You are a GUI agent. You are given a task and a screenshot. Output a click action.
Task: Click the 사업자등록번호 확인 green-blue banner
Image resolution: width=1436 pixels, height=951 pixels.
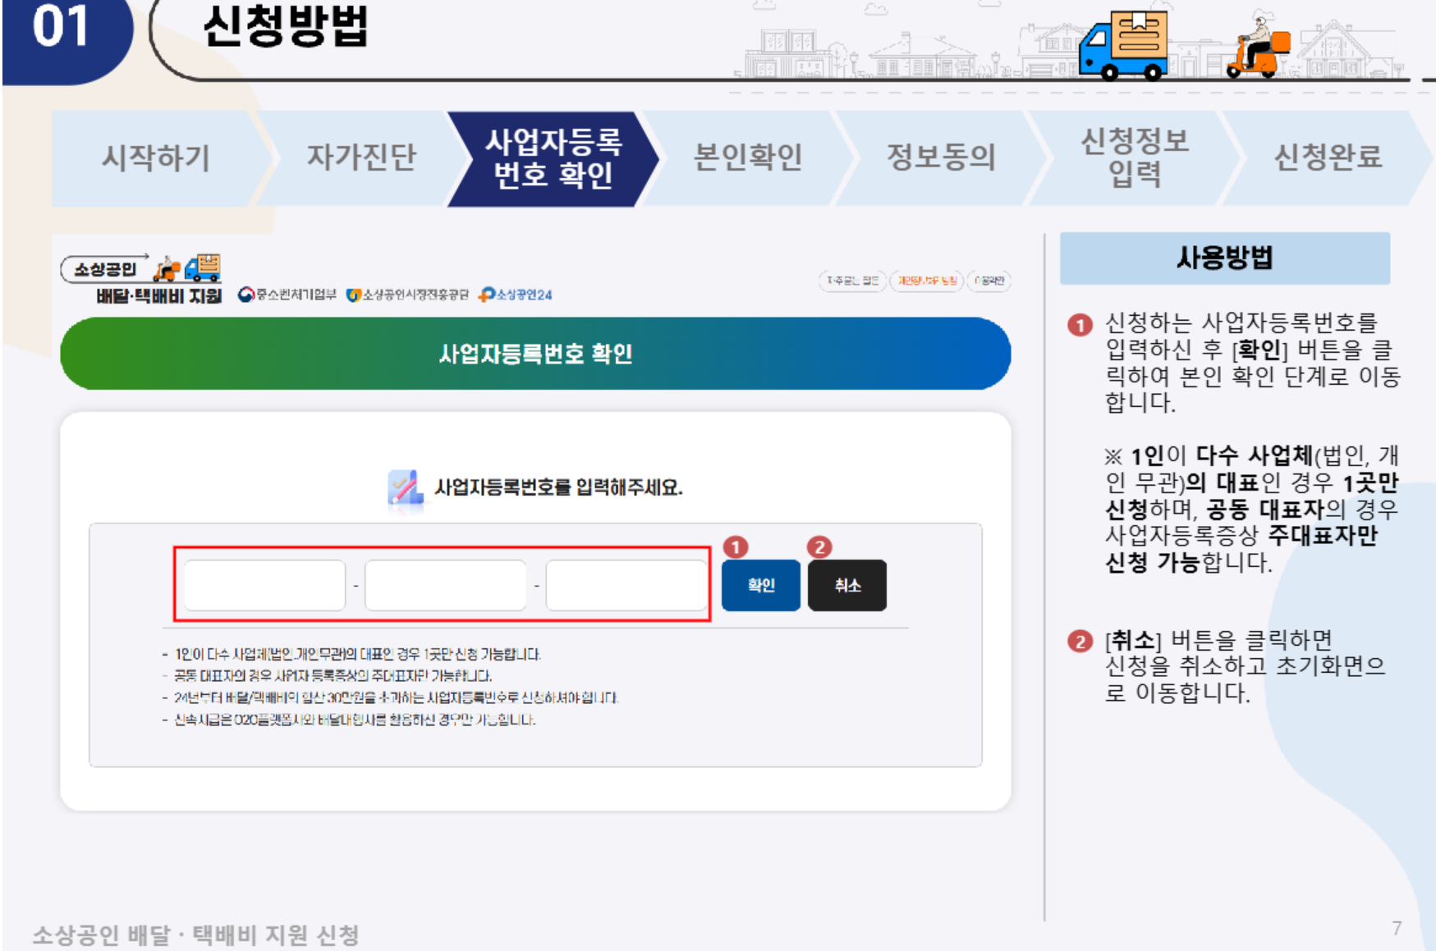535,354
